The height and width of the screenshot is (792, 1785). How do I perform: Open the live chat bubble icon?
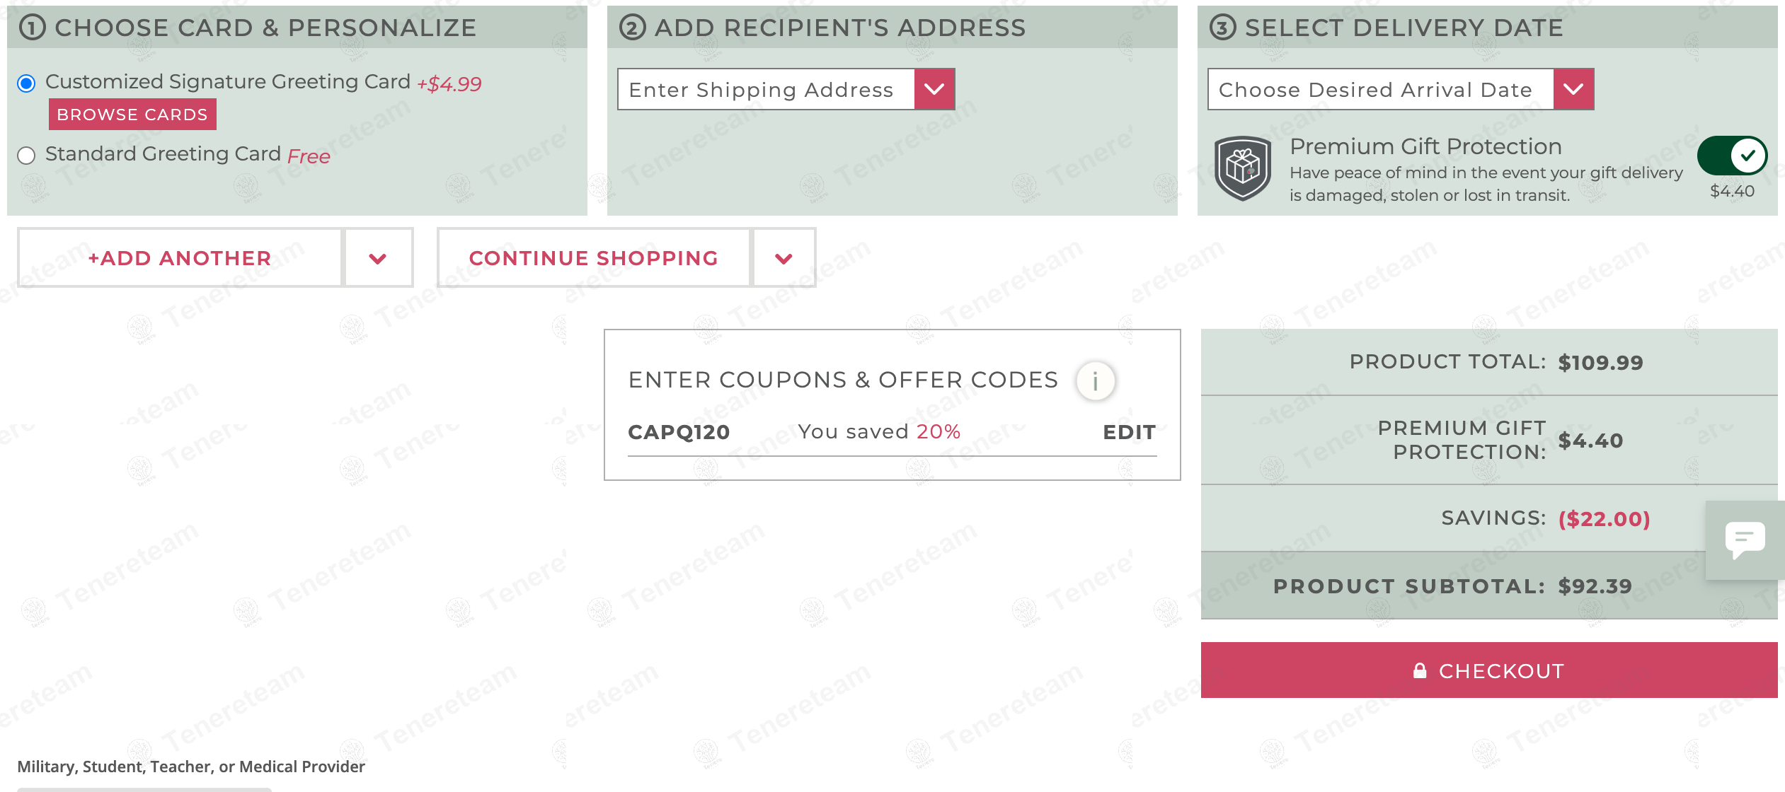click(1745, 540)
